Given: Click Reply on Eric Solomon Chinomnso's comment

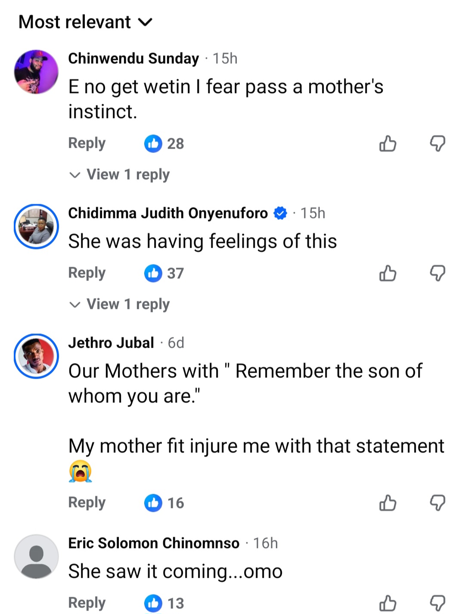Looking at the screenshot, I should coord(87,602).
